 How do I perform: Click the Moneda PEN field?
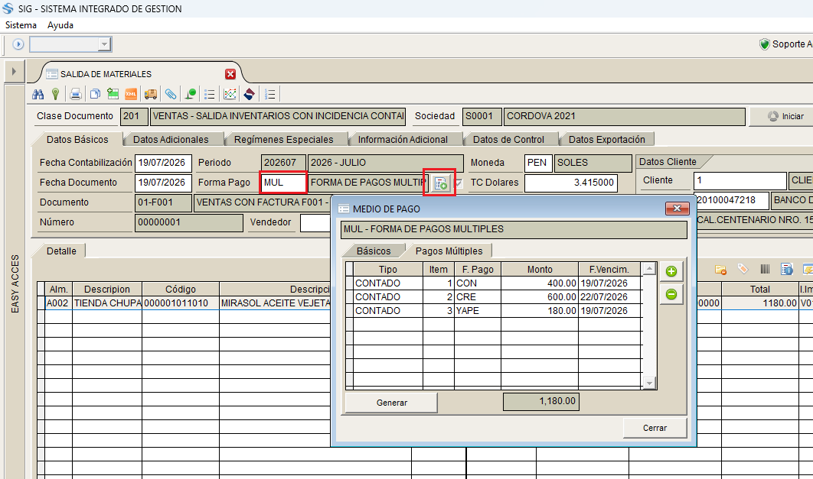coord(538,163)
